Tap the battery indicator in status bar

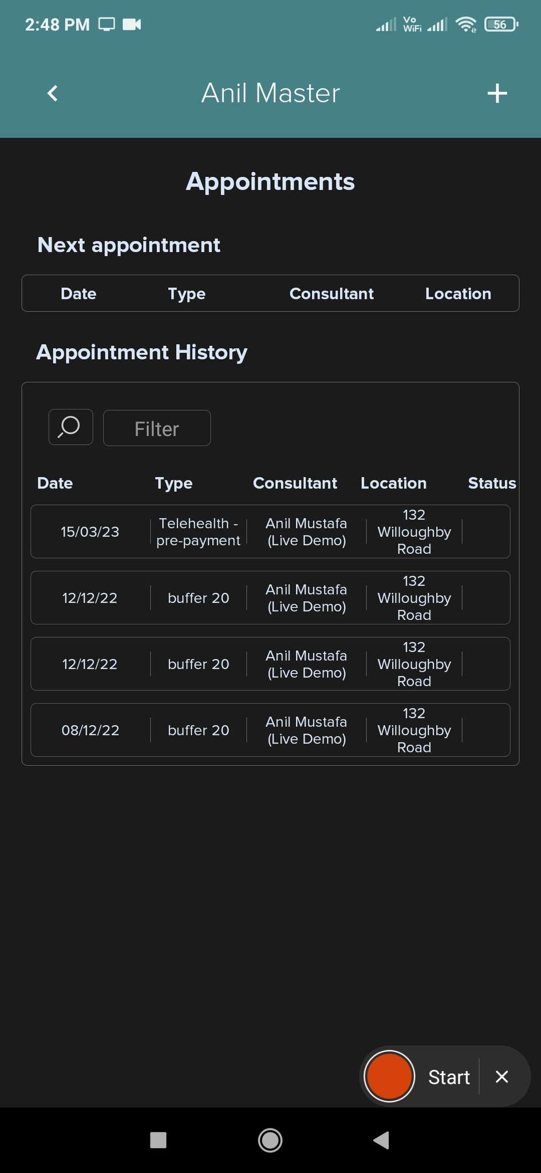501,25
